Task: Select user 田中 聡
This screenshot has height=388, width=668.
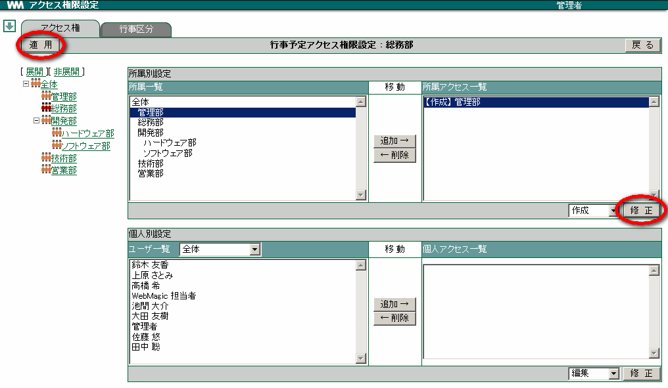Action: 243,347
